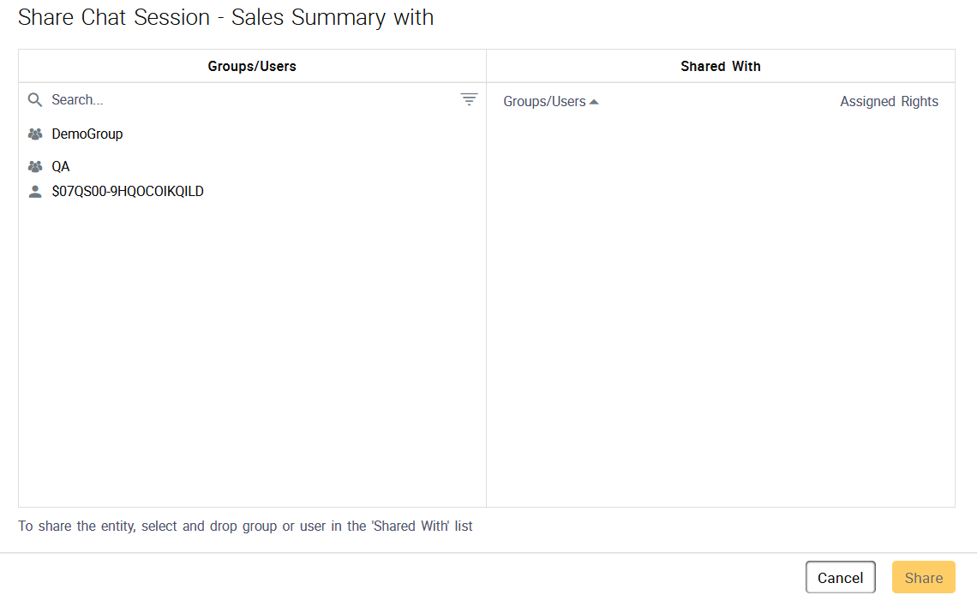The height and width of the screenshot is (595, 977).
Task: Click the DemoGroup group icon
Action: coord(35,134)
